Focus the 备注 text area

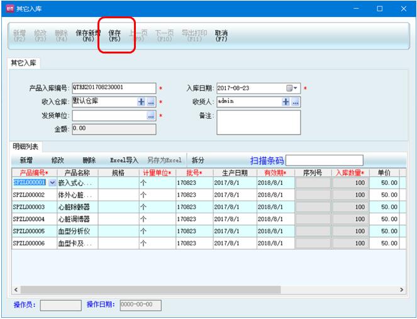point(259,123)
